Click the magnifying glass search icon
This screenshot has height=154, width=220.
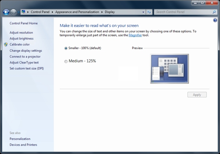(x=214, y=12)
